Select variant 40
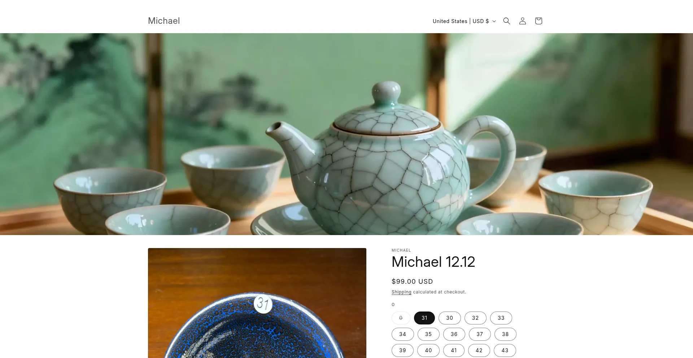Image resolution: width=693 pixels, height=358 pixels. pyautogui.click(x=428, y=350)
